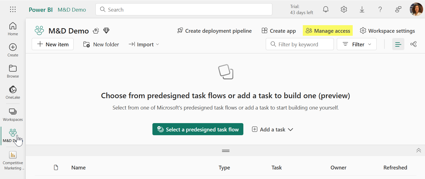The image size is (425, 179).
Task: Open Create in the sidebar
Action: tap(13, 50)
